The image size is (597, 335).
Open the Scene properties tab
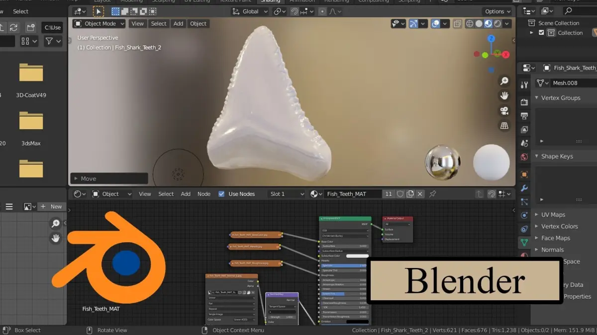(x=524, y=143)
